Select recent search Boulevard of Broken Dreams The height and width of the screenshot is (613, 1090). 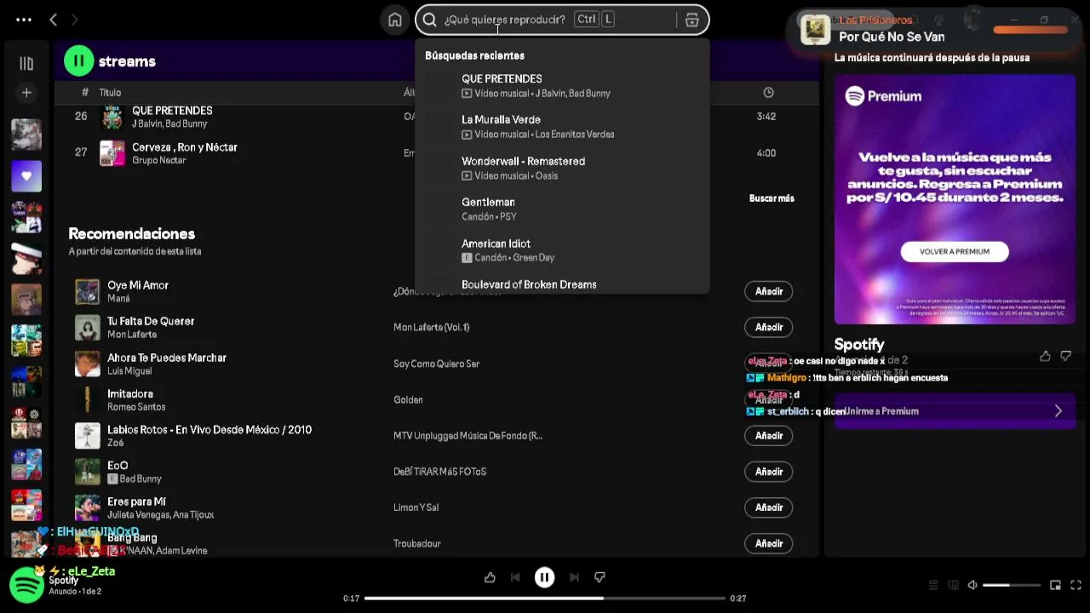tap(562, 284)
